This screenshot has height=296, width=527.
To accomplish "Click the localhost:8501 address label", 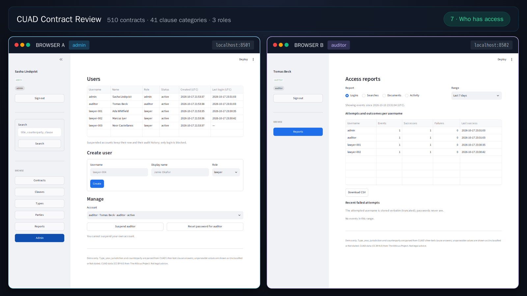I will pos(233,45).
